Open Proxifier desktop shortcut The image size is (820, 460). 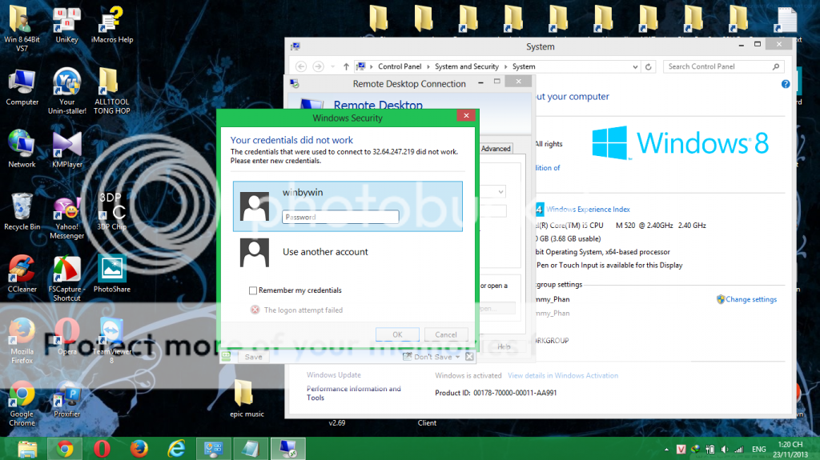pos(67,395)
